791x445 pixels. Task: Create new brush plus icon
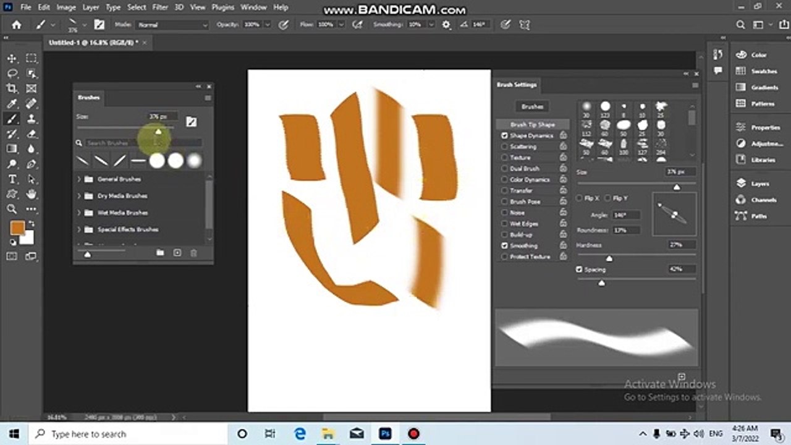coord(177,253)
